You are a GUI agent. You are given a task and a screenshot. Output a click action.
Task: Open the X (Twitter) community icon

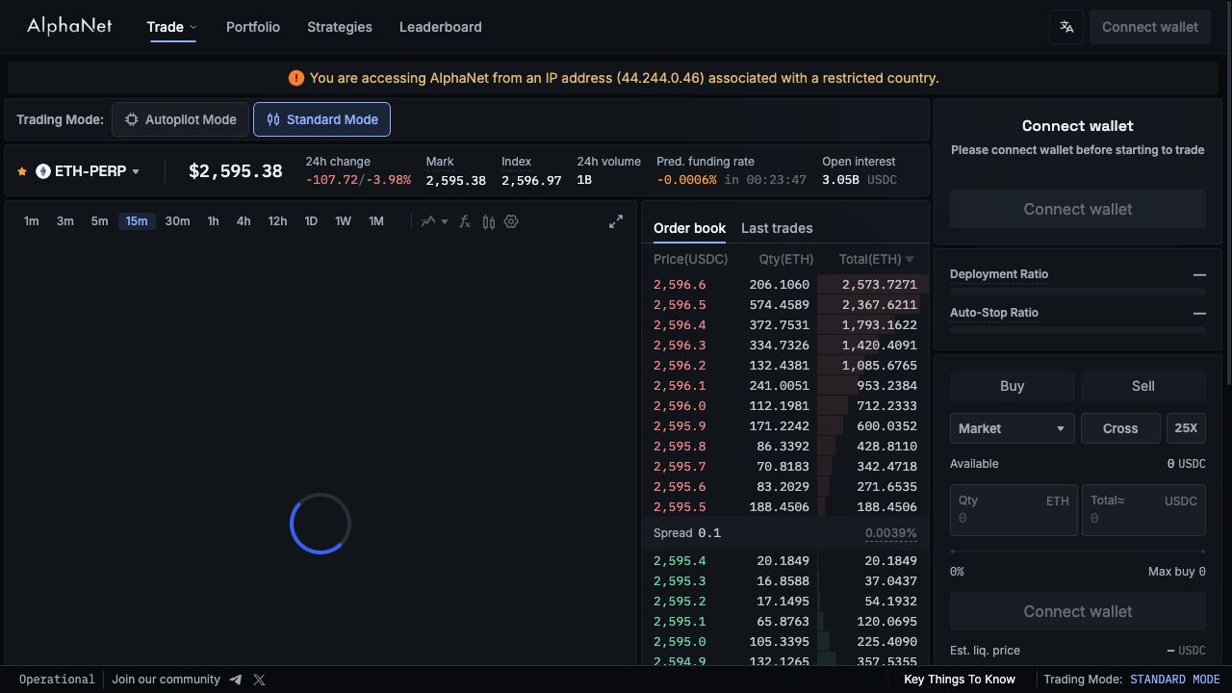(259, 680)
